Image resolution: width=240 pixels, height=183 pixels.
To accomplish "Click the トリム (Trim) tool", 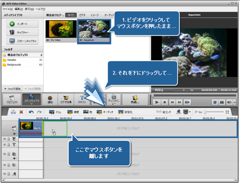I will [56, 112].
